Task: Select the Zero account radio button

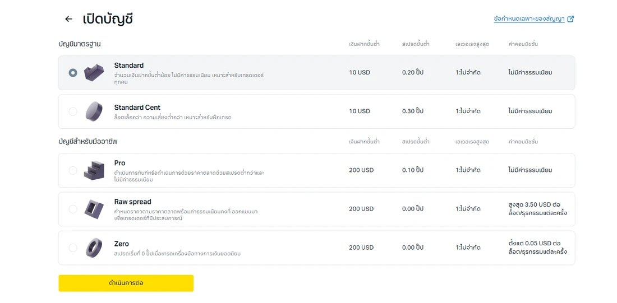Action: point(73,248)
